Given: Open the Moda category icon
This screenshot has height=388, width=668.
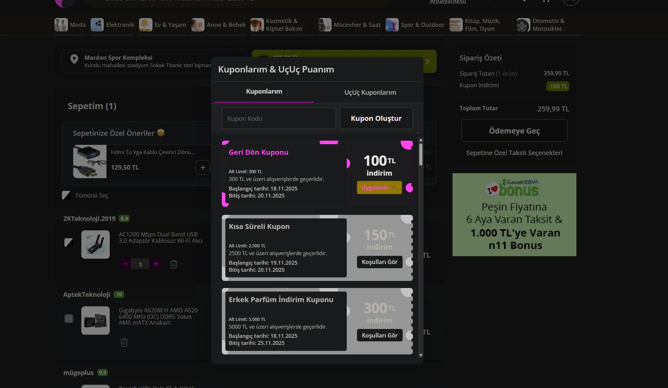Looking at the screenshot, I should (61, 25).
